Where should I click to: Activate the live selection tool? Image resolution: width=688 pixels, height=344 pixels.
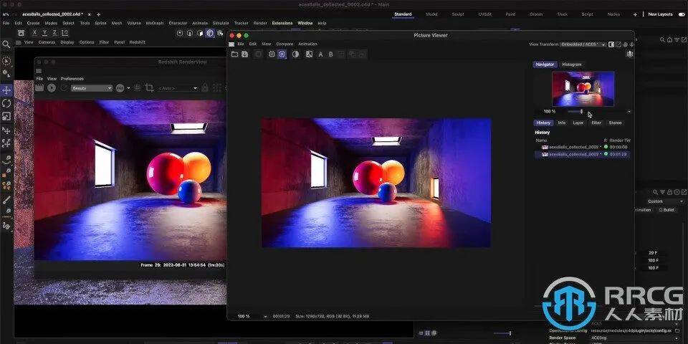tap(6, 61)
